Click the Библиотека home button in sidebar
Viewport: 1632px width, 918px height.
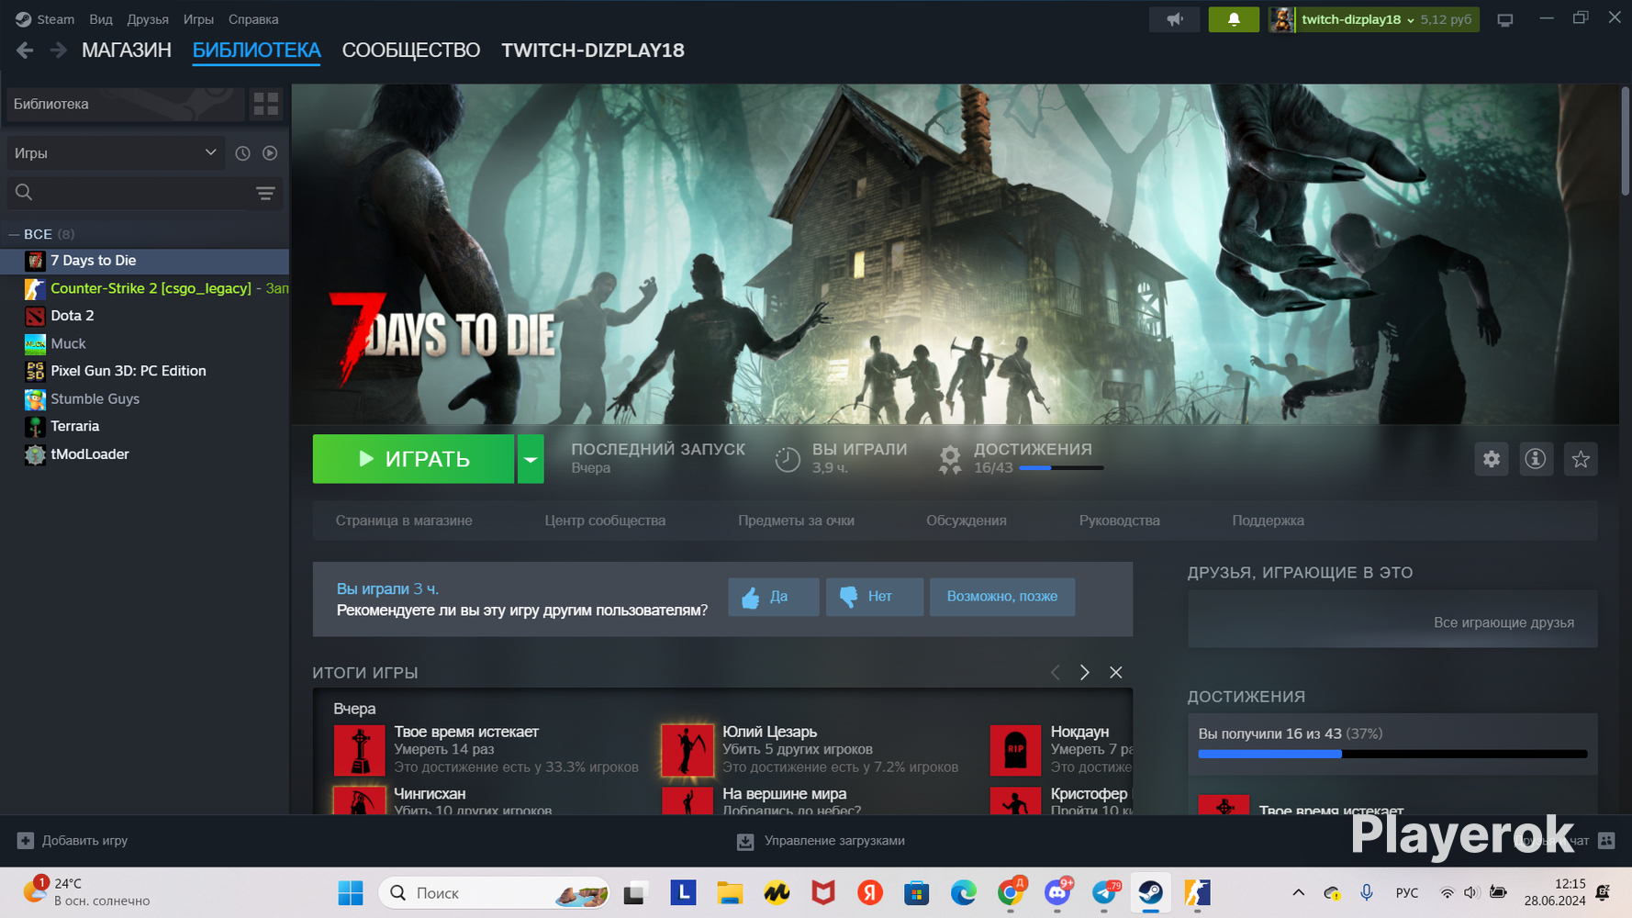click(x=125, y=104)
